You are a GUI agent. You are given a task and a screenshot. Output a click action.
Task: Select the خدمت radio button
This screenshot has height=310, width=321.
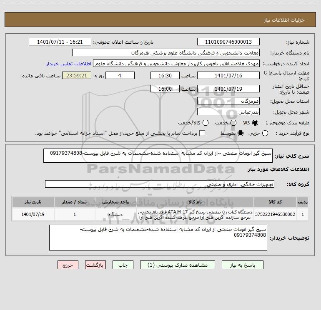(233, 123)
